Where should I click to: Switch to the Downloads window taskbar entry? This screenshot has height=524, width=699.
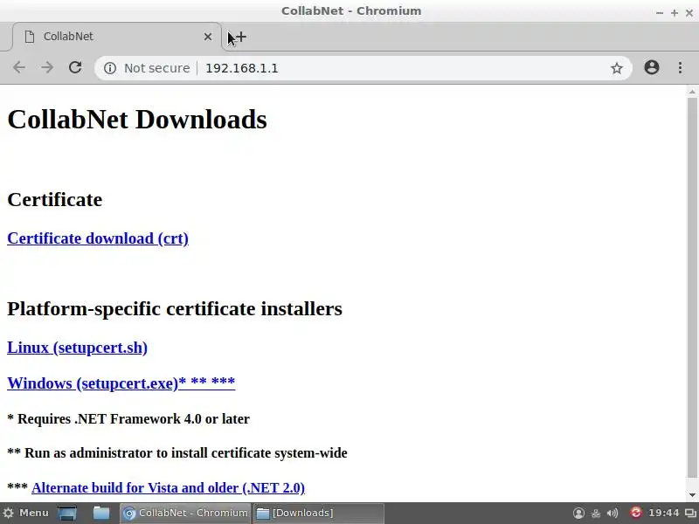pyautogui.click(x=319, y=513)
